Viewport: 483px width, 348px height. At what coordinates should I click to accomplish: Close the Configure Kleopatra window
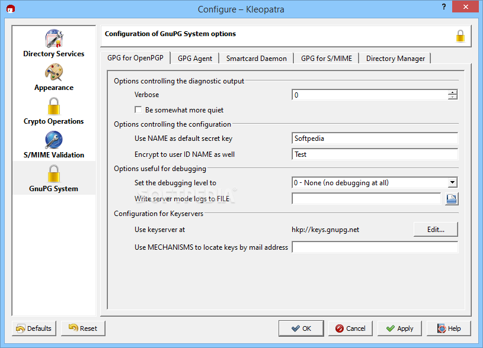click(x=465, y=7)
